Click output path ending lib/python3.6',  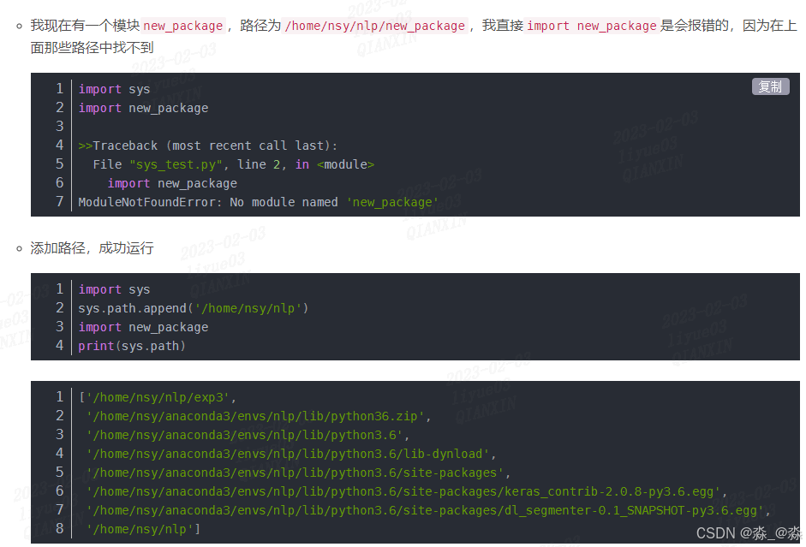coord(248,435)
